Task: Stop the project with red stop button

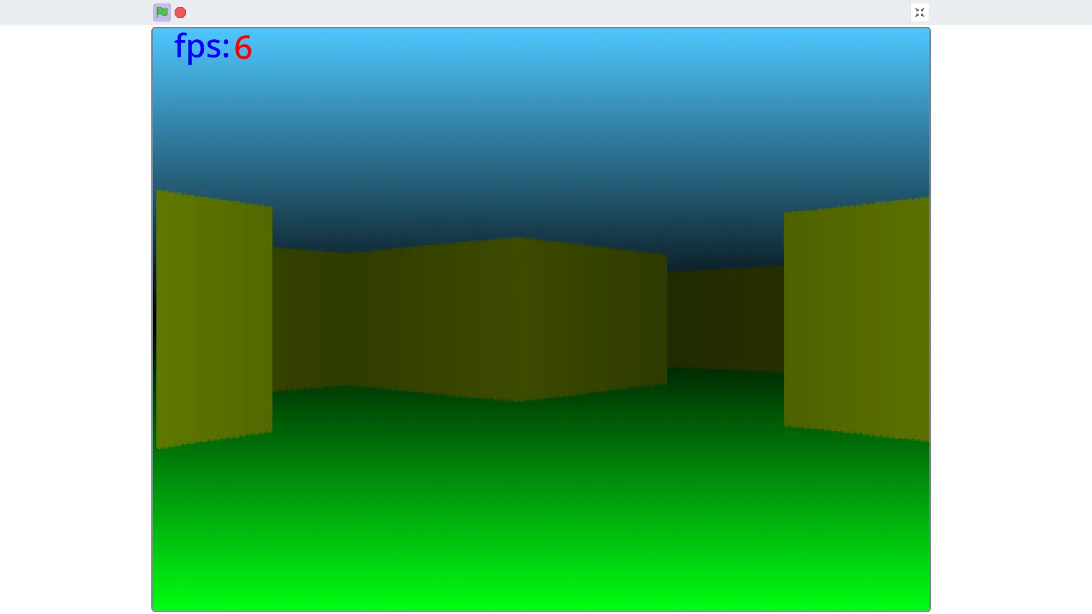Action: pos(180,13)
